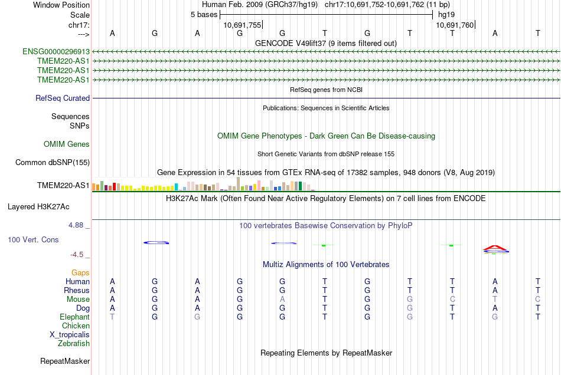
Task: Click the RepeatMasker track label
Action: (65, 361)
